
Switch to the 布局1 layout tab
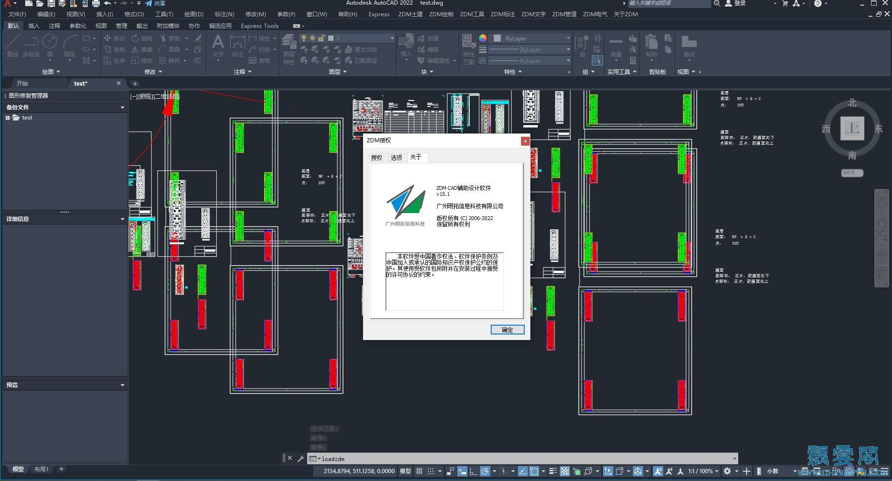(x=41, y=469)
